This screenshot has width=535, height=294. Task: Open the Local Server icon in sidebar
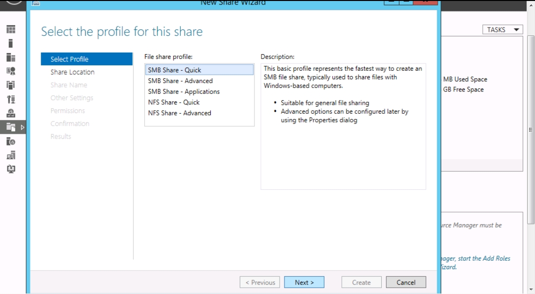click(11, 43)
